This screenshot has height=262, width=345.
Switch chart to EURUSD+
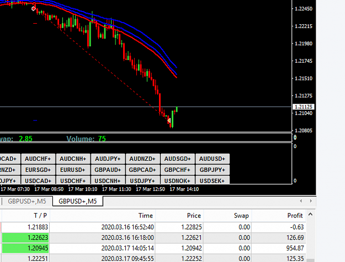pyautogui.click(x=73, y=170)
